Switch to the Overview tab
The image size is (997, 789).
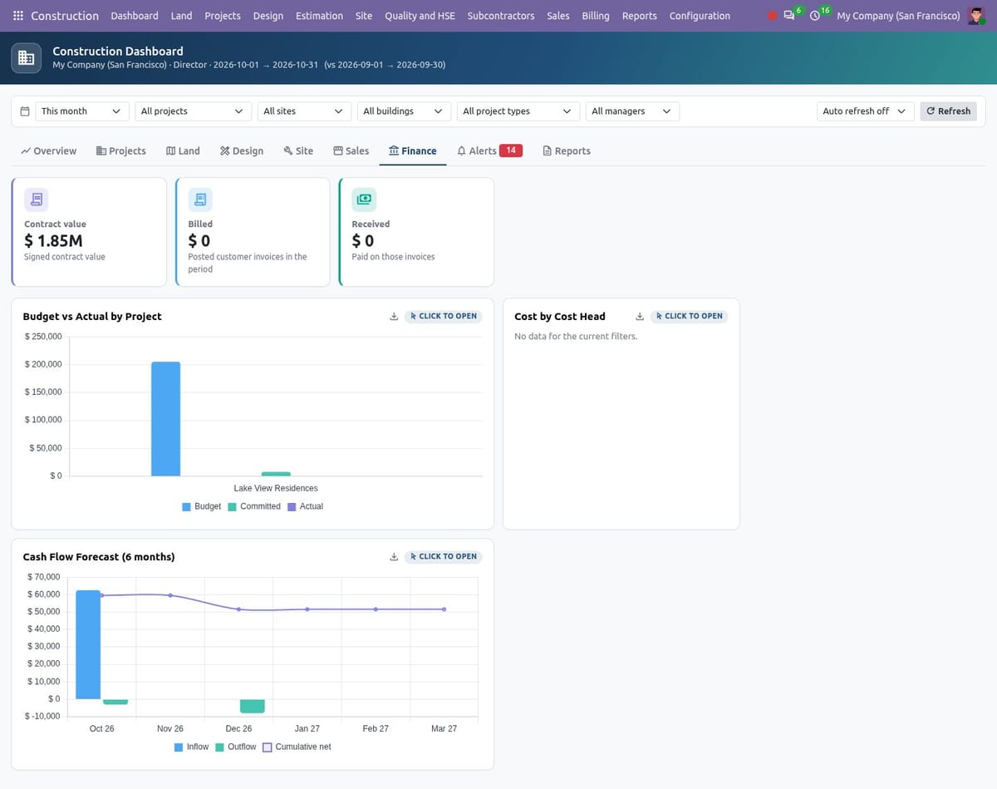click(49, 151)
